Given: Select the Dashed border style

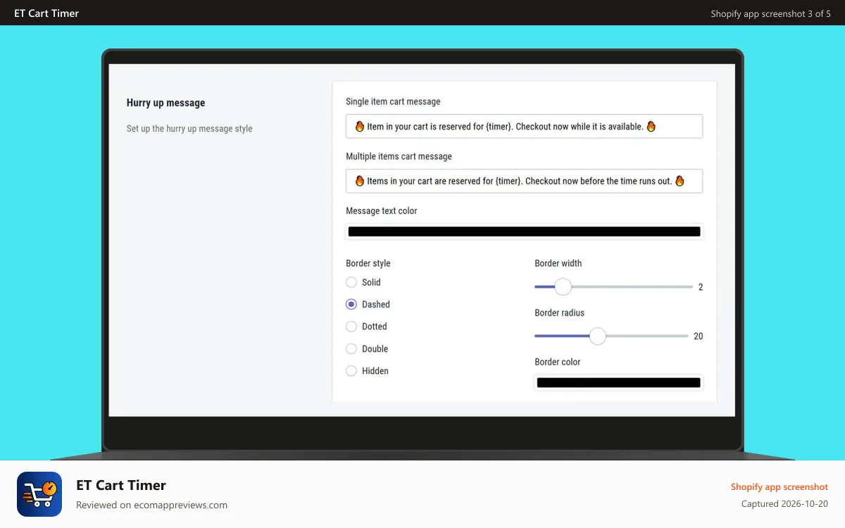Looking at the screenshot, I should [x=351, y=304].
